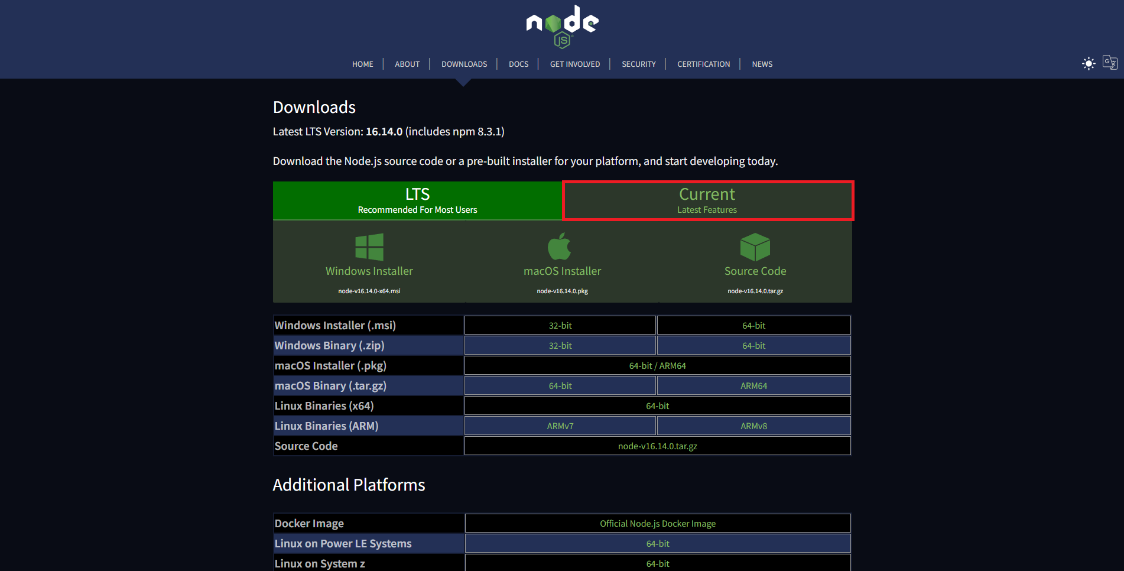Download 32-bit Windows Binary (.zip)
Screen dimensions: 1124x571
coord(560,345)
